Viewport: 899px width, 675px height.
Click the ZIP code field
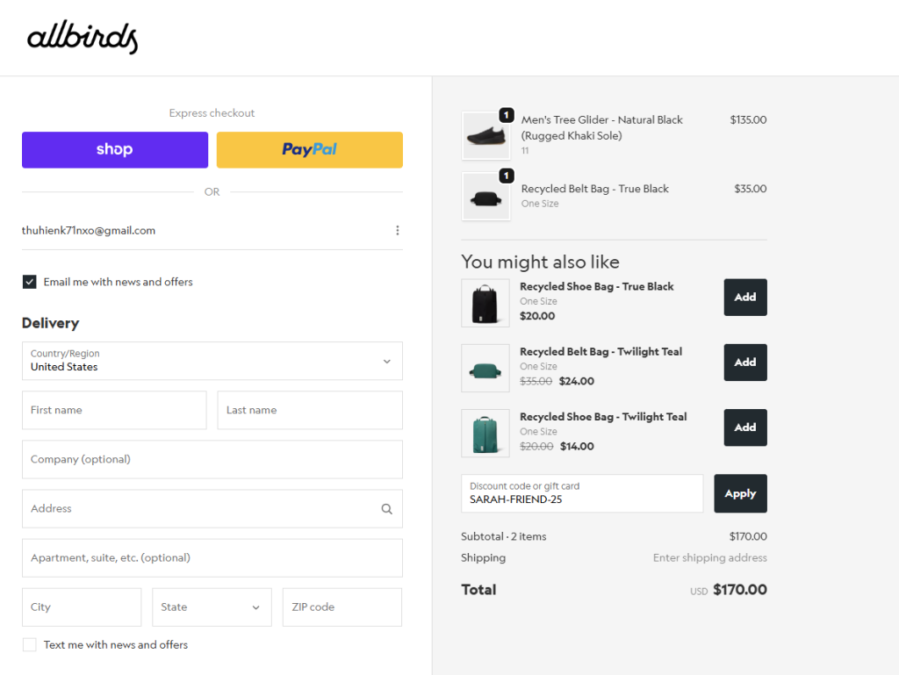[342, 607]
